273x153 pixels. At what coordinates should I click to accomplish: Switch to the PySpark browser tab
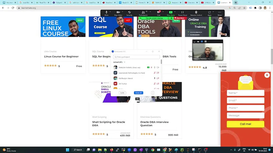point(59,3)
